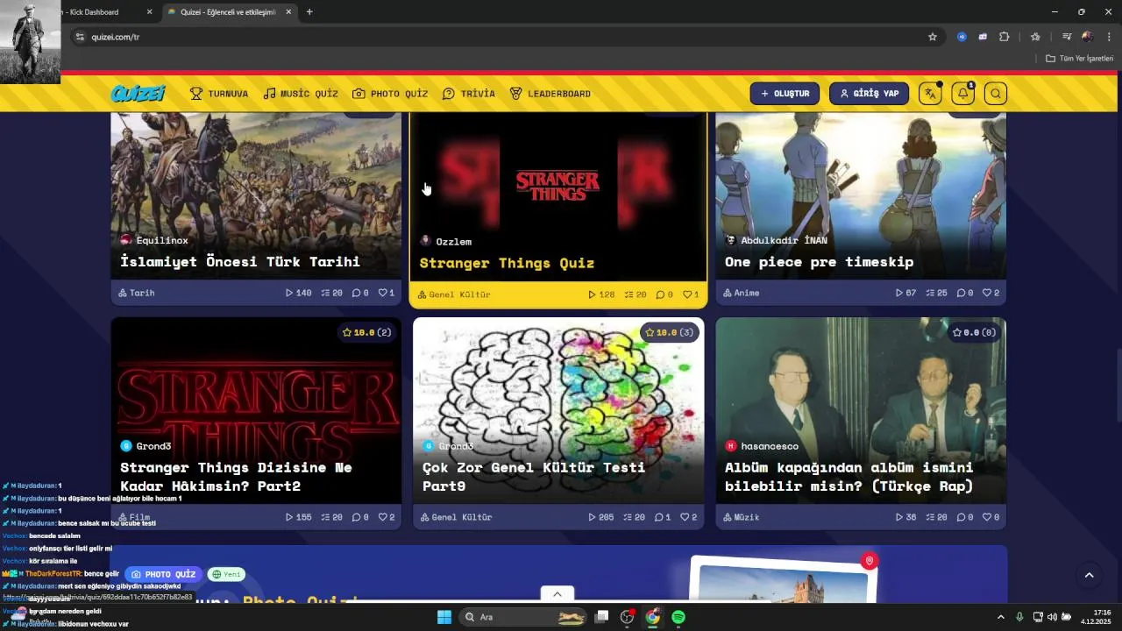This screenshot has width=1122, height=631.
Task: Click the Ozzlem author name
Action: [x=454, y=242]
